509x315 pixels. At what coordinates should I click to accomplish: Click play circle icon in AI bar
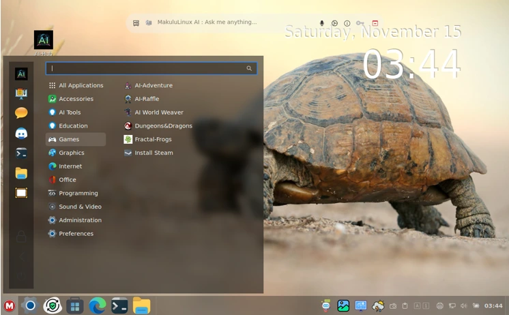point(334,23)
